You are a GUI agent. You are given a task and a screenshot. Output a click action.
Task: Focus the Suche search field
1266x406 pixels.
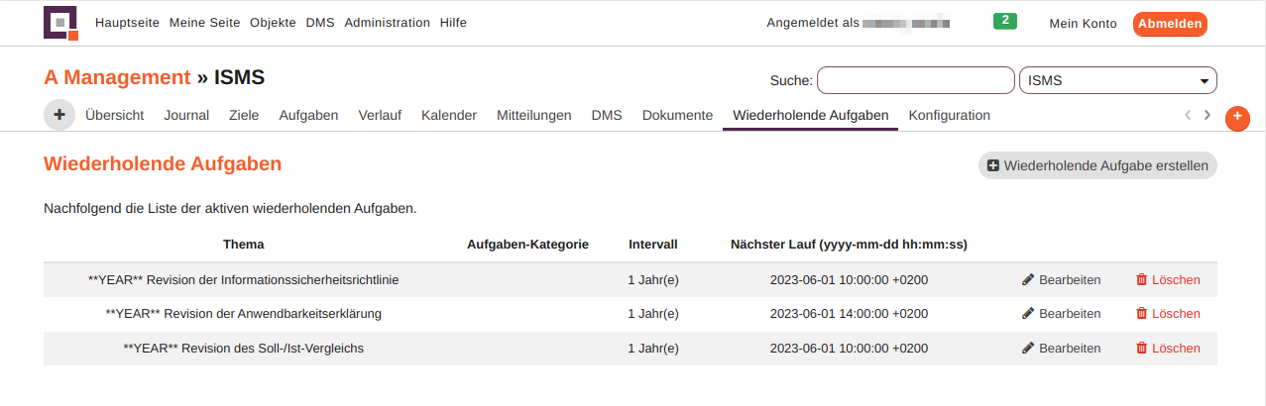click(916, 80)
